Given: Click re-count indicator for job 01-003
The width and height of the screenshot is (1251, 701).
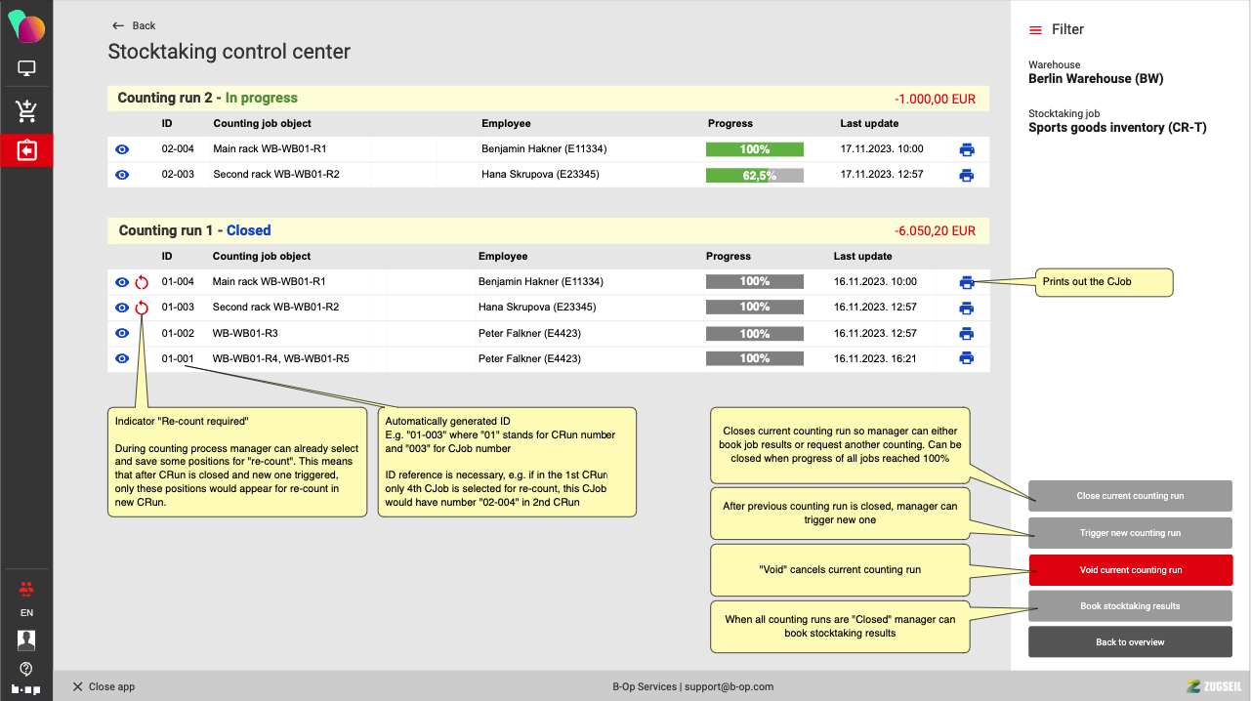Looking at the screenshot, I should tap(142, 308).
